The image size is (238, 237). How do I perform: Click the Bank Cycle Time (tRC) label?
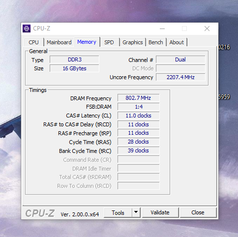(x=85, y=151)
